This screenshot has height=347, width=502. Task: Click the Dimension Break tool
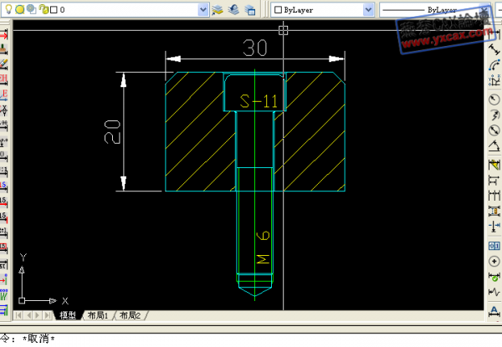pyautogui.click(x=494, y=227)
